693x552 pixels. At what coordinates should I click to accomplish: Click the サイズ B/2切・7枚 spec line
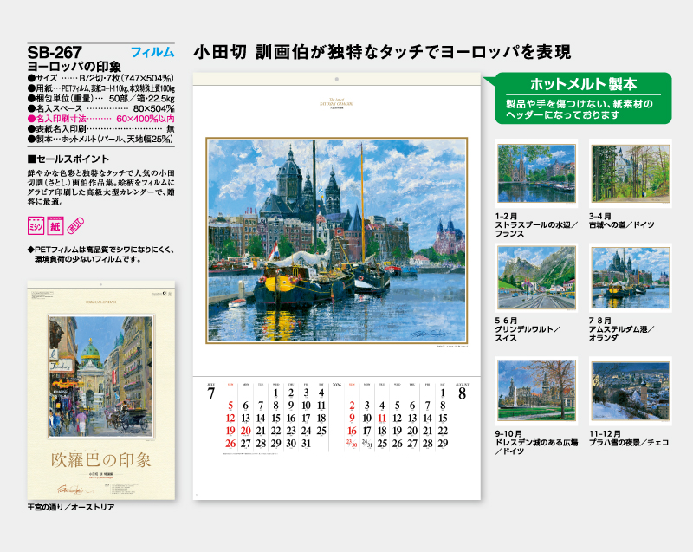click(x=100, y=78)
